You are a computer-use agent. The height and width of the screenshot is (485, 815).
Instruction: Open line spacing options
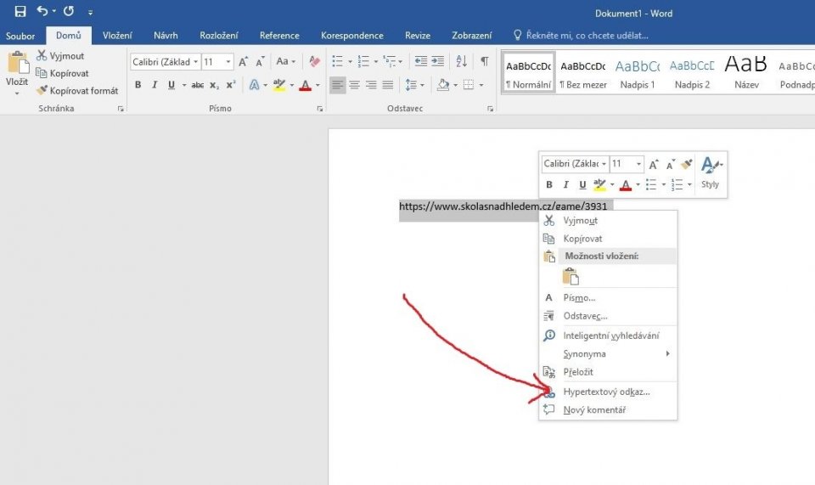[414, 85]
